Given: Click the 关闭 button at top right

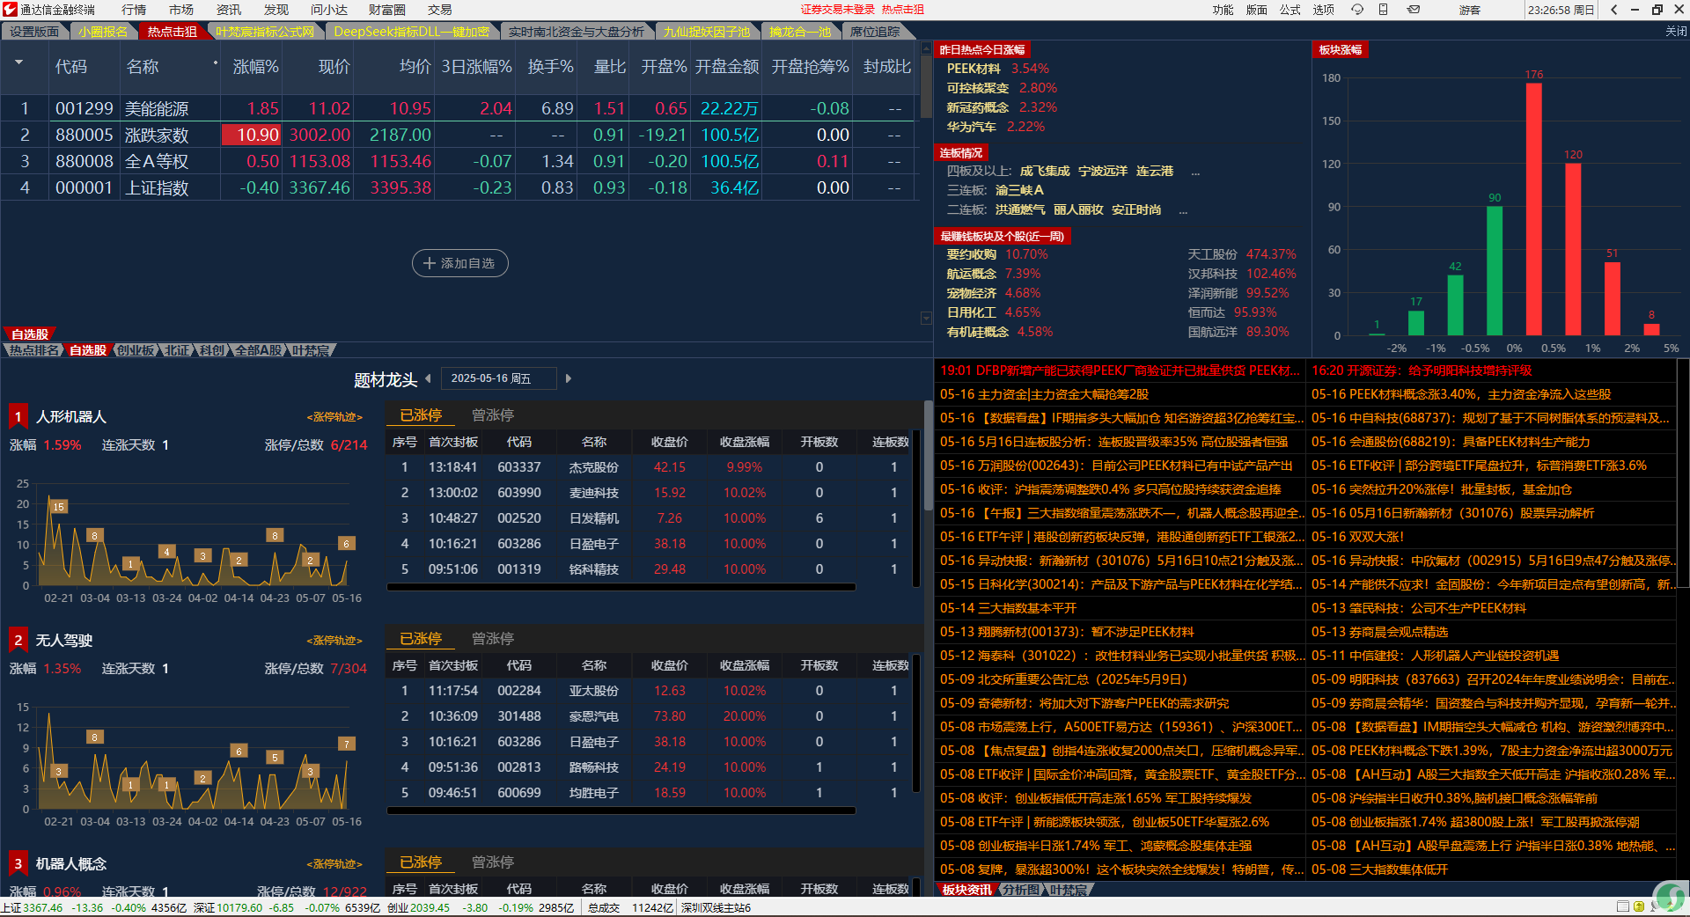Looking at the screenshot, I should click(1676, 32).
